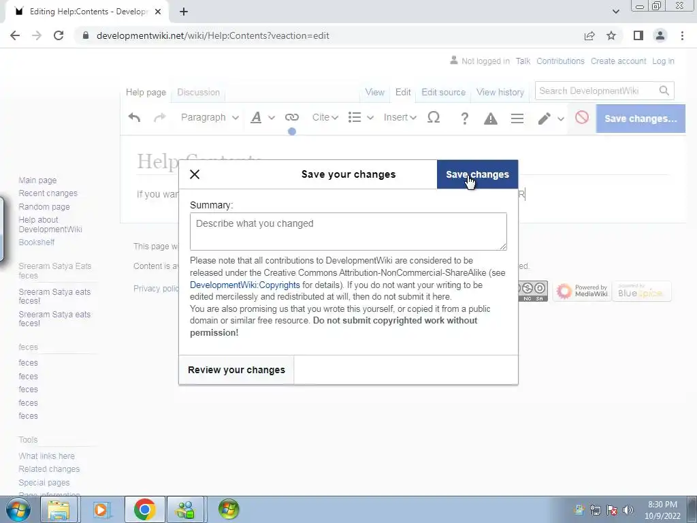
Task: Open the DevelopmentWiki:Copyrights link
Action: (245, 285)
